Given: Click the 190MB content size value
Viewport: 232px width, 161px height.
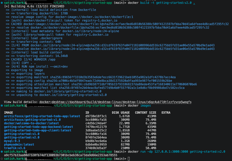Looking at the screenshot, I should click(x=152, y=145).
